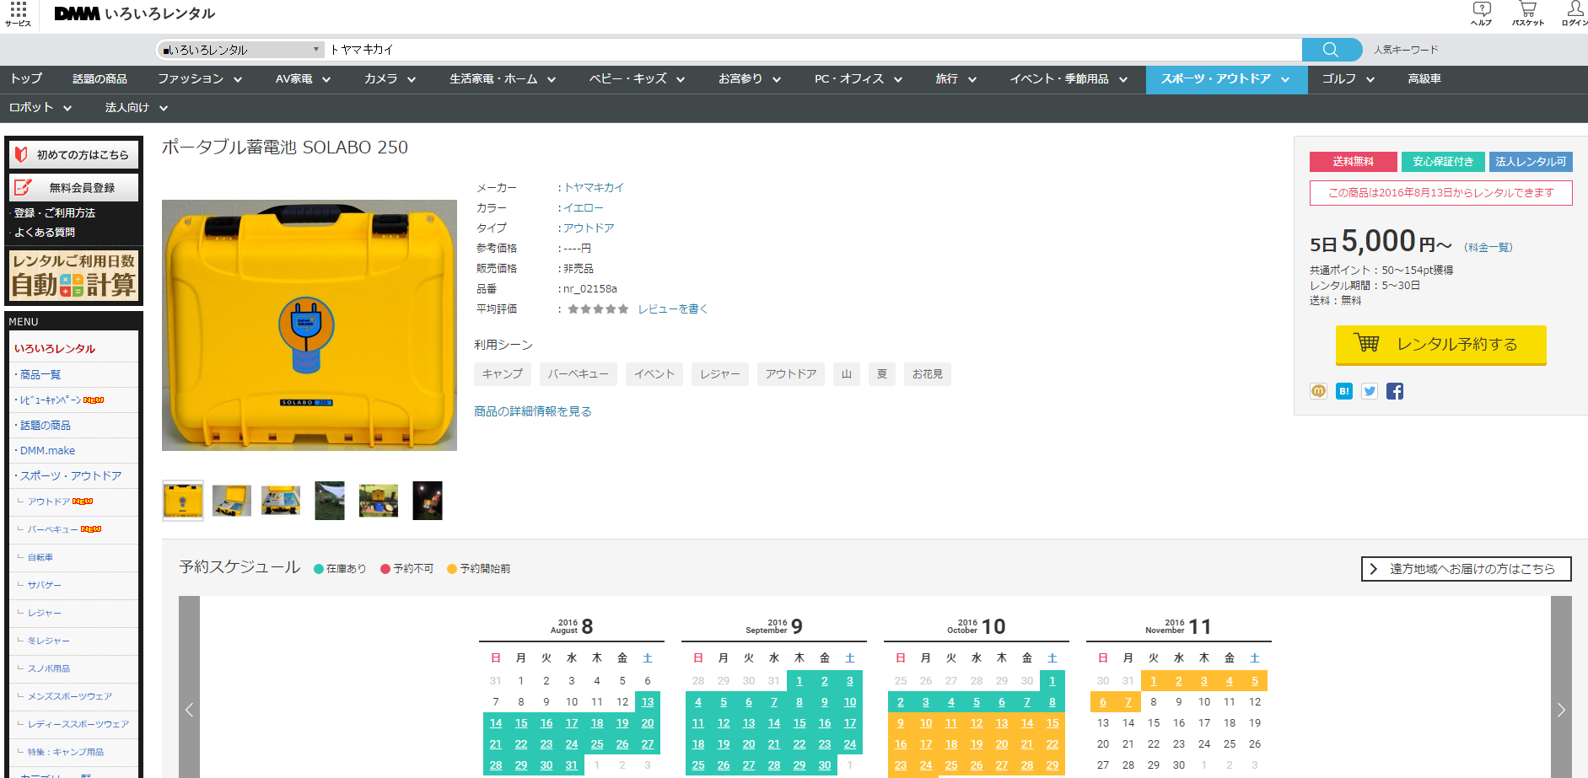Click レビューを書く link
1588x778 pixels.
point(673,309)
